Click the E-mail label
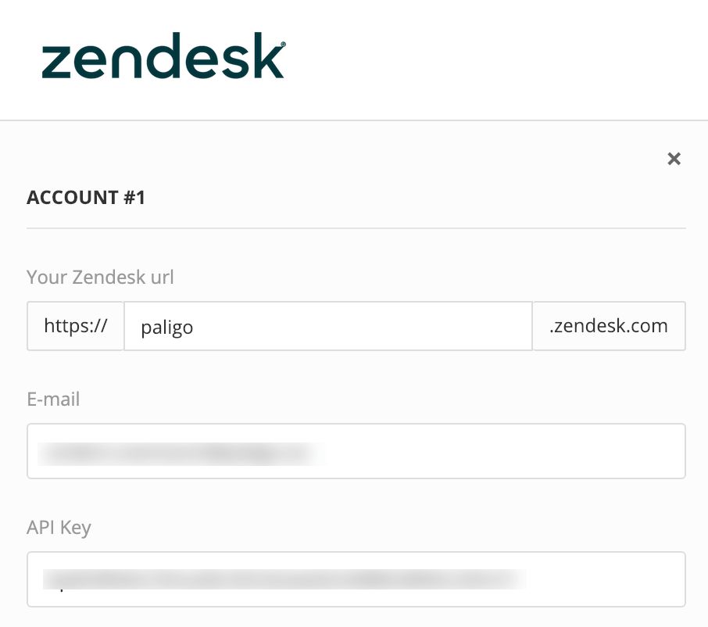The width and height of the screenshot is (708, 627). [x=53, y=399]
